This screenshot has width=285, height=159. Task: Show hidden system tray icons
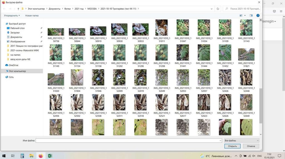(236, 156)
